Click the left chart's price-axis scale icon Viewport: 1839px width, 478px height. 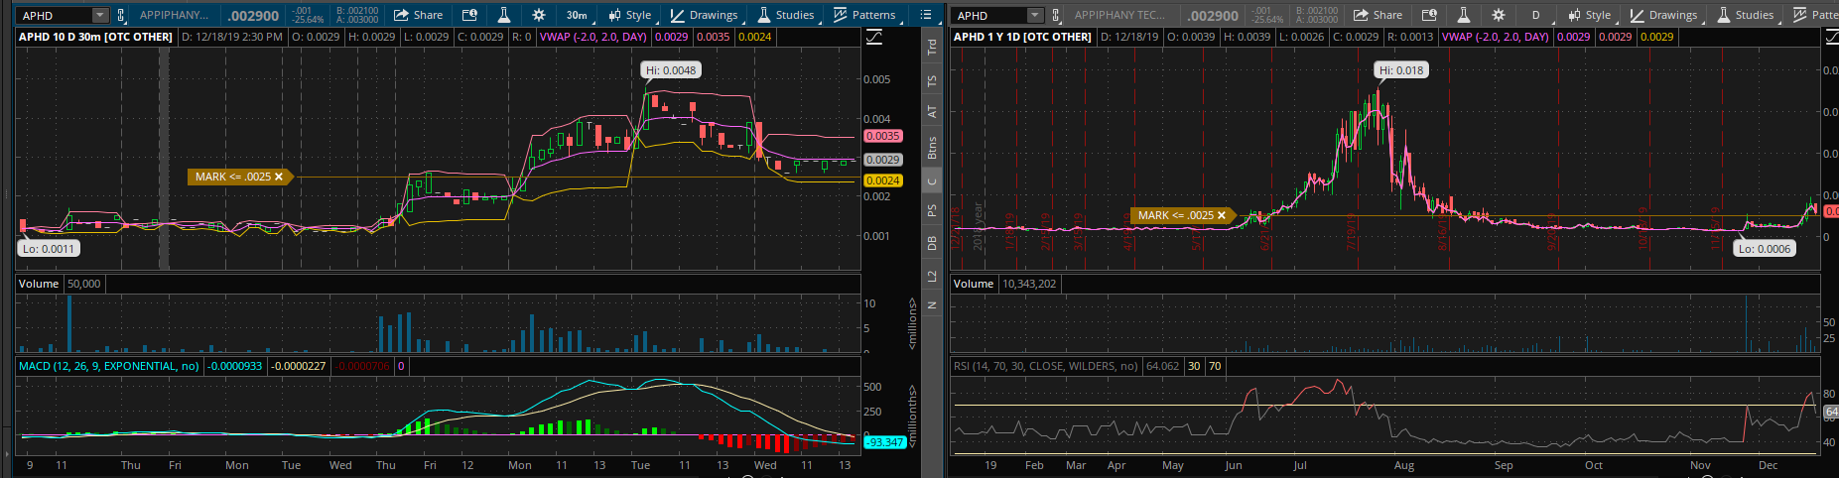[x=874, y=37]
